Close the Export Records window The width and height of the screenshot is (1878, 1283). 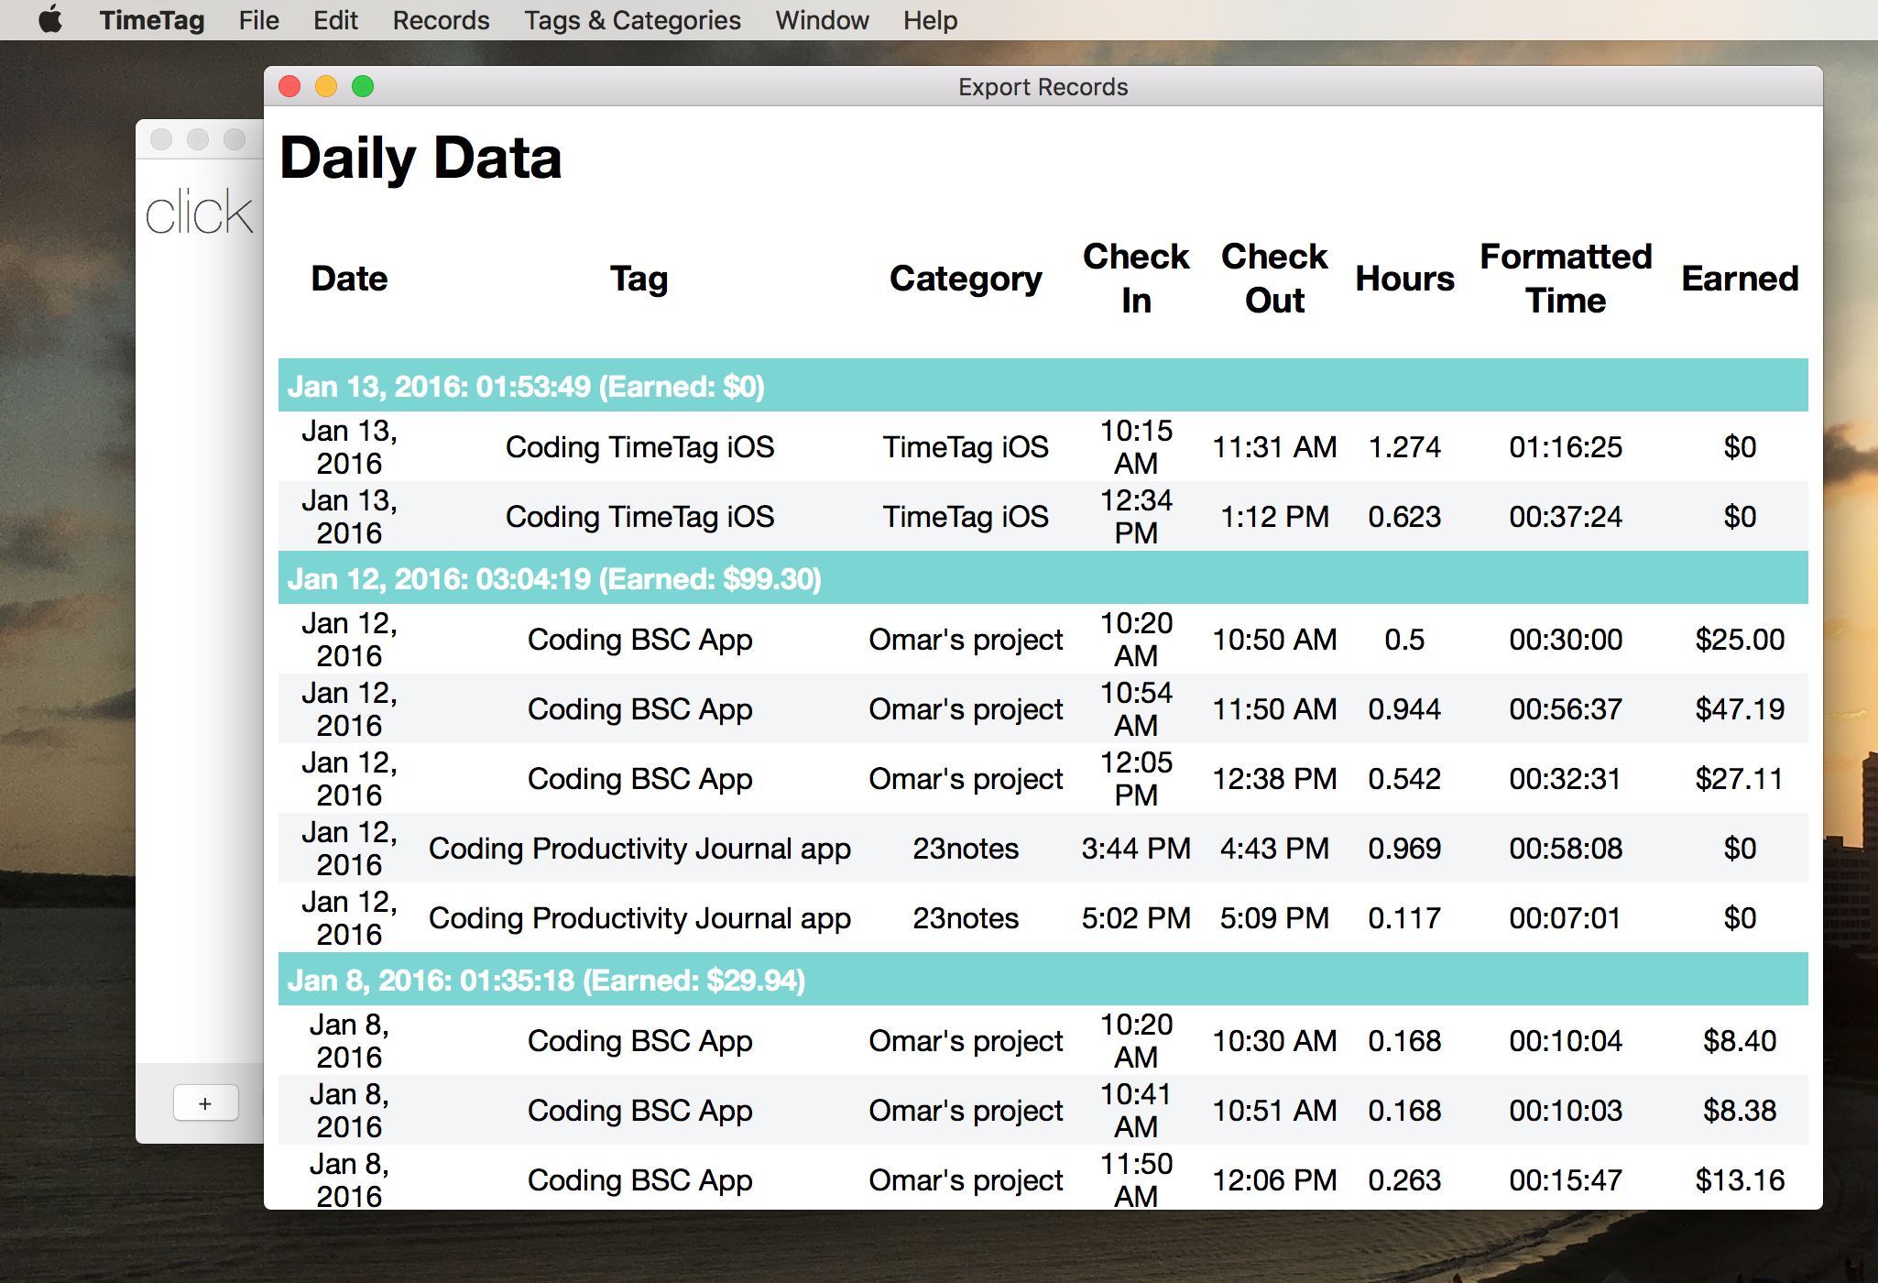click(x=289, y=86)
